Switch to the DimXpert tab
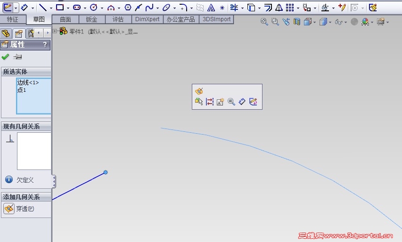The width and height of the screenshot is (402, 242). tap(148, 19)
